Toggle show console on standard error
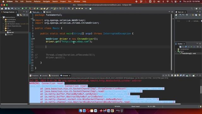The width and height of the screenshot is (202, 114). (184, 75)
